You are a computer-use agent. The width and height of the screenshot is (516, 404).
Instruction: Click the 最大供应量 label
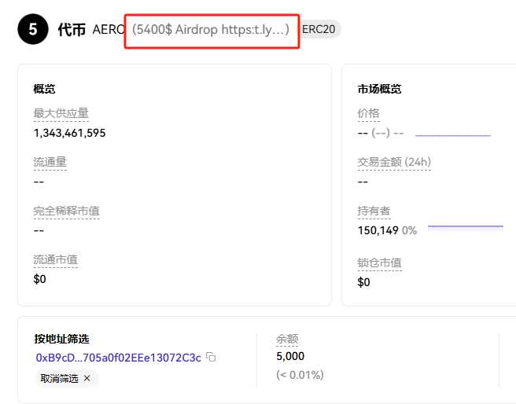pyautogui.click(x=61, y=114)
